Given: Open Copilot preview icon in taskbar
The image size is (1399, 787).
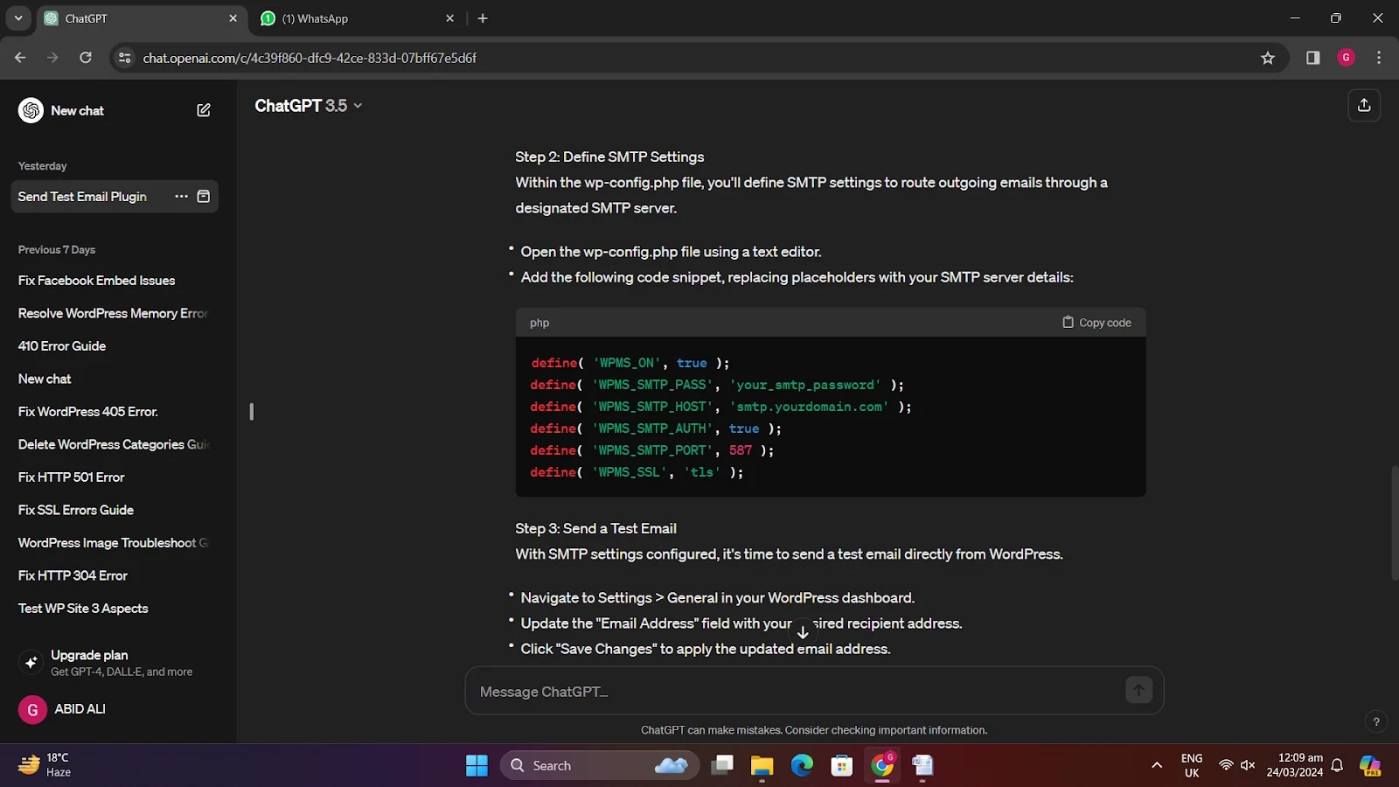Looking at the screenshot, I should coord(1370,766).
